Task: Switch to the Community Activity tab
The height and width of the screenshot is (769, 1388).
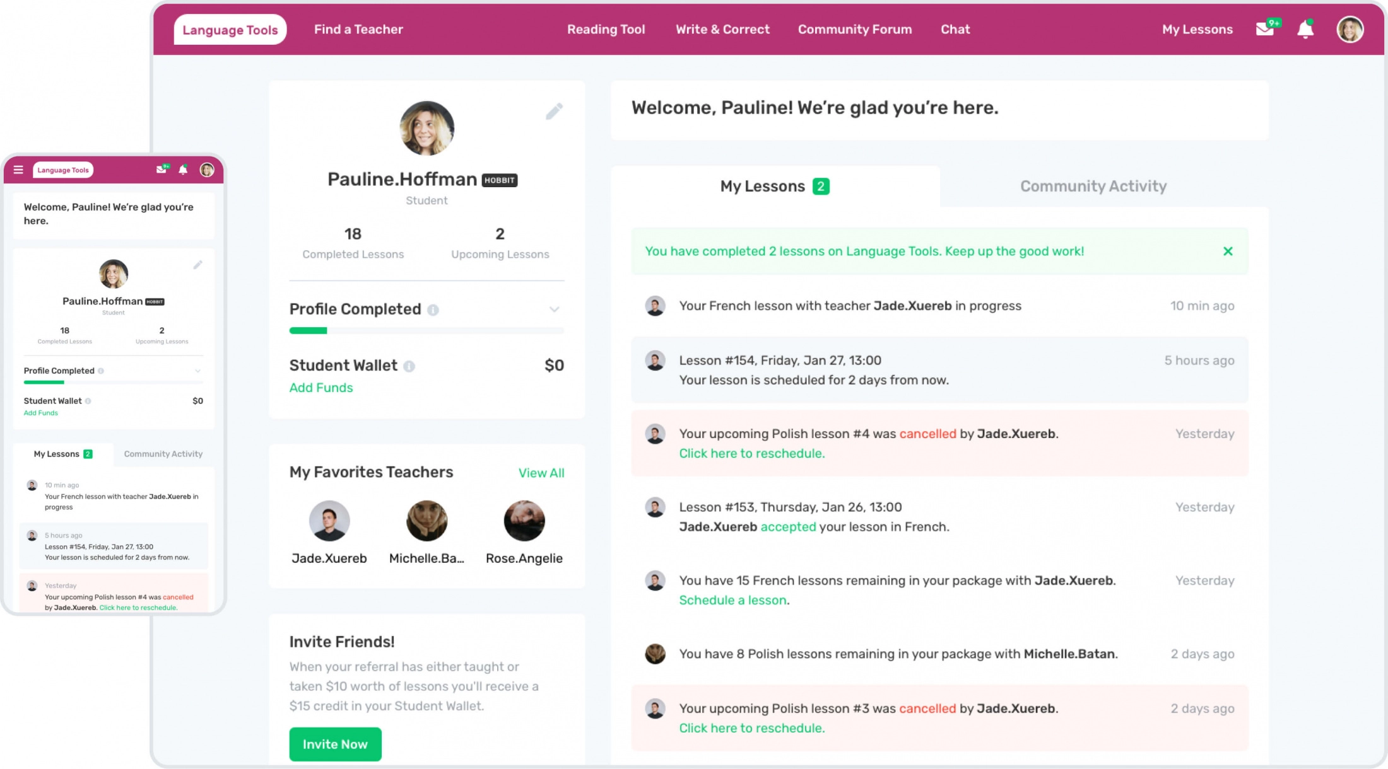Action: [1093, 185]
